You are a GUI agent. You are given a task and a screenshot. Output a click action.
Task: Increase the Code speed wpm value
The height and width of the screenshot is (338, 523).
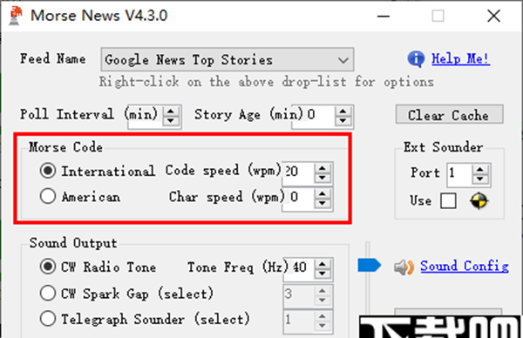point(323,168)
